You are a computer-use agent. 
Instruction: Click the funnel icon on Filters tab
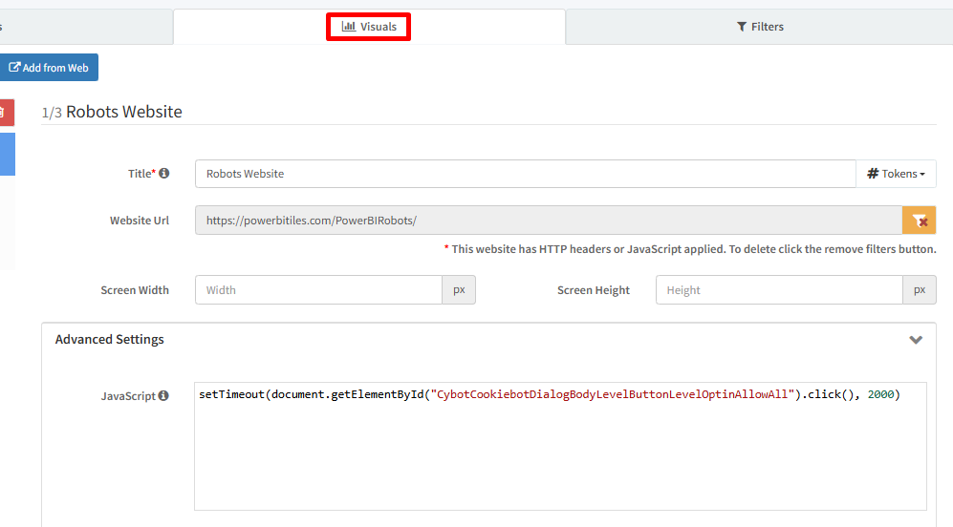[742, 27]
